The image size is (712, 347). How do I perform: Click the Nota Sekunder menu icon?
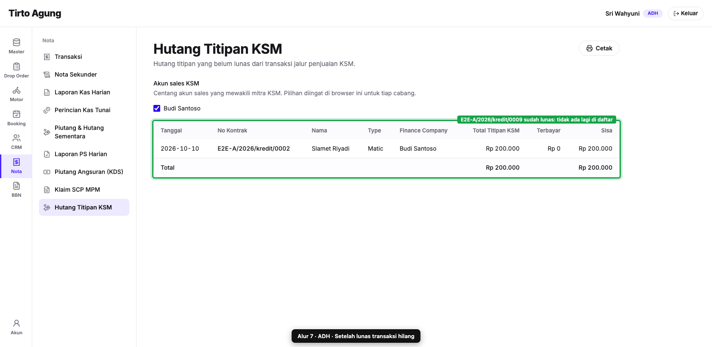coord(47,74)
